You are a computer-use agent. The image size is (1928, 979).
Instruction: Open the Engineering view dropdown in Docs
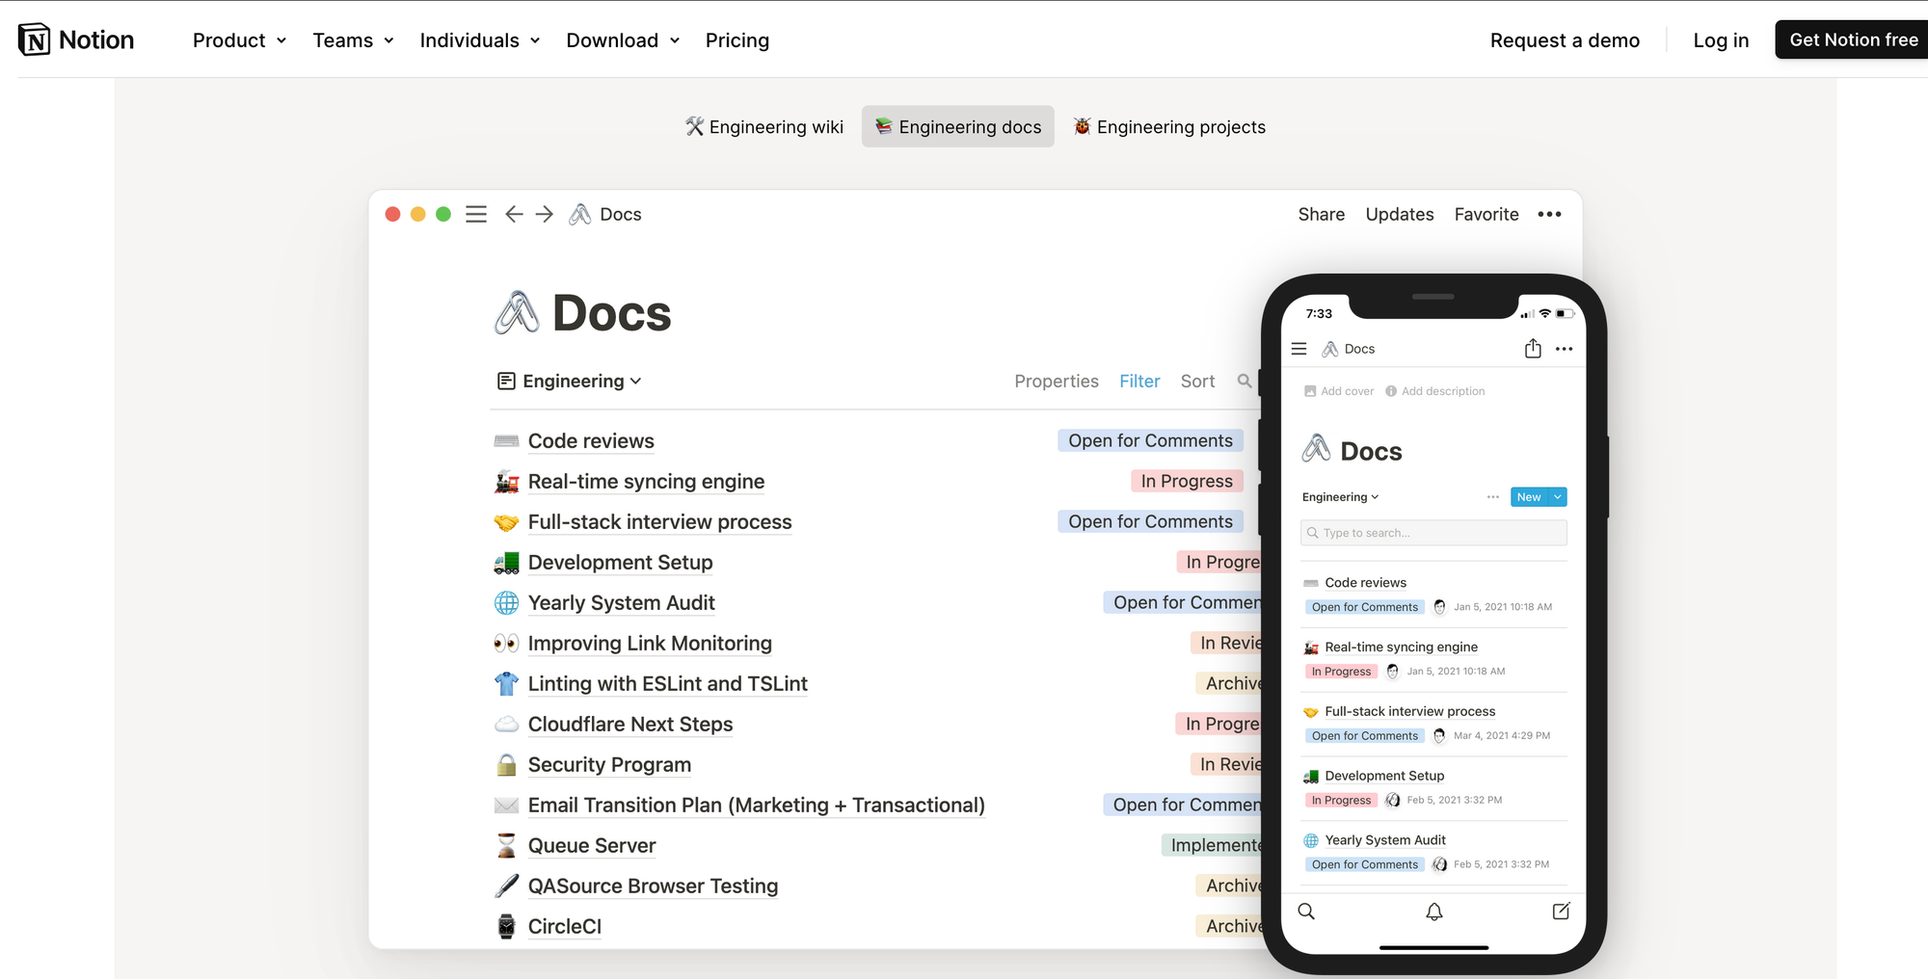[x=570, y=382]
